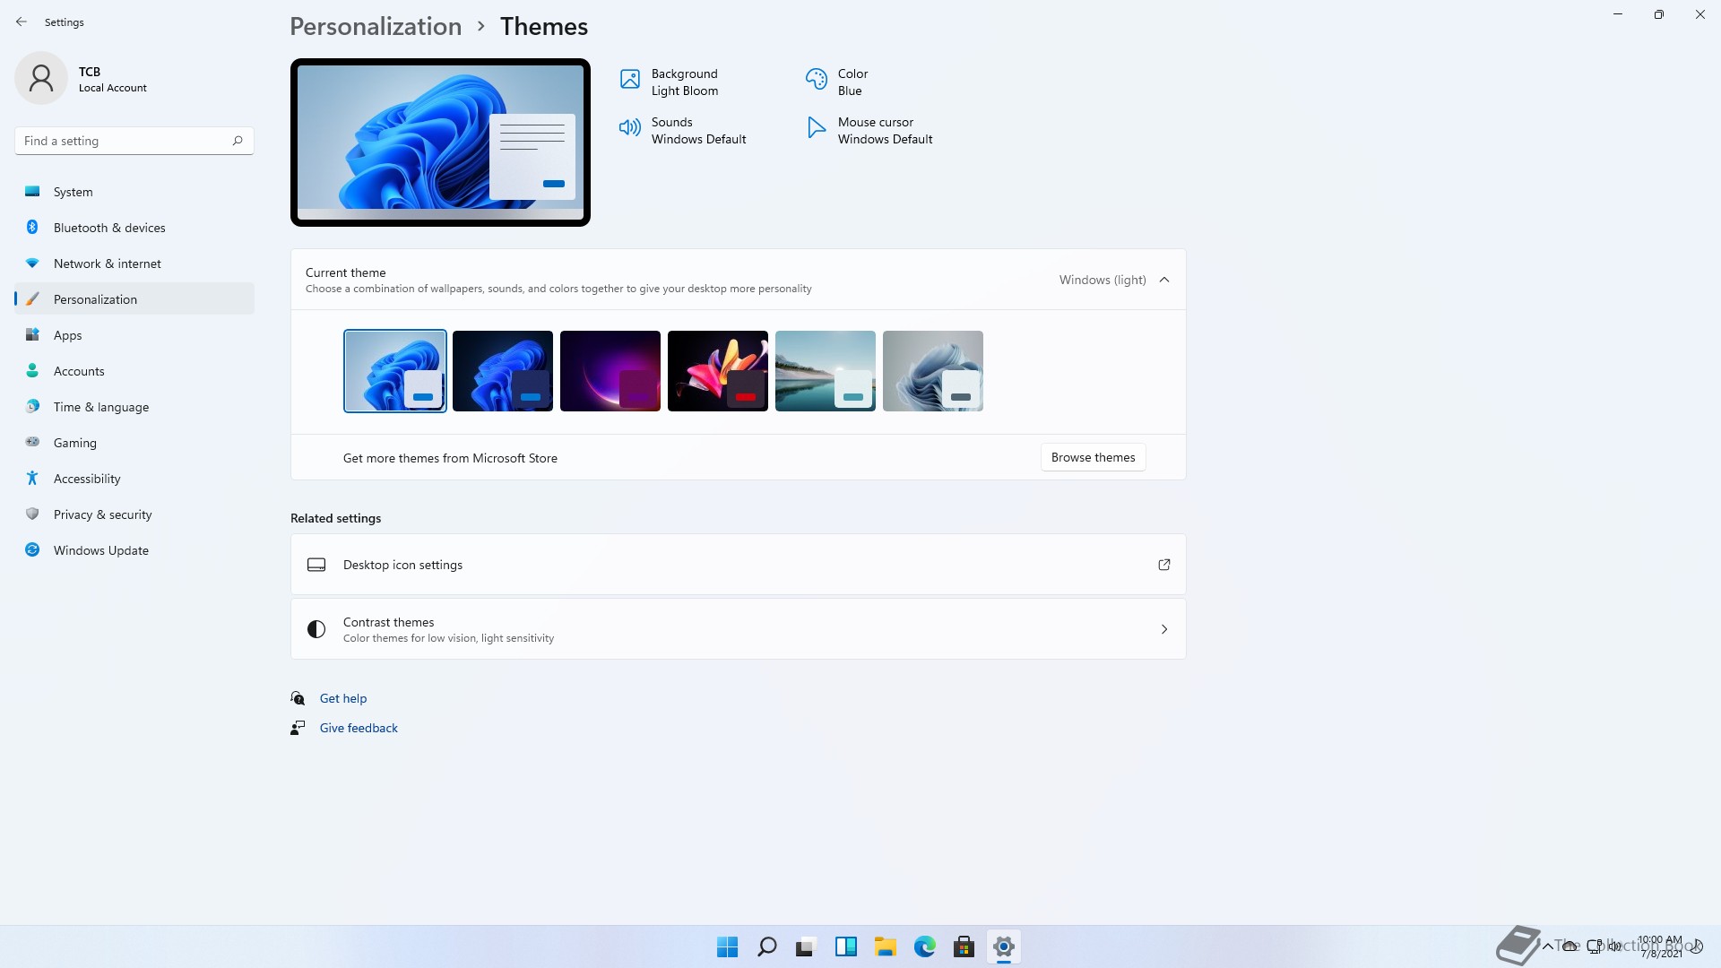The height and width of the screenshot is (968, 1721).
Task: Click the Contrast themes half-circle icon
Action: point(316,629)
